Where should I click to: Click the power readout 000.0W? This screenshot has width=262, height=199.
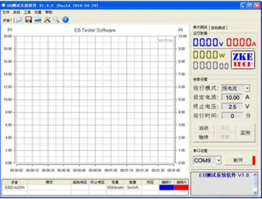[209, 55]
